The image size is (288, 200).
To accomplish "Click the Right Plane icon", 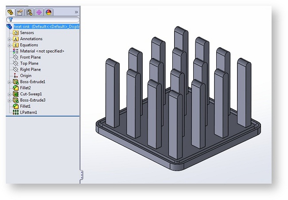I will [16, 69].
